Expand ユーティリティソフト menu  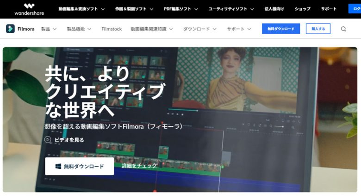[231, 9]
